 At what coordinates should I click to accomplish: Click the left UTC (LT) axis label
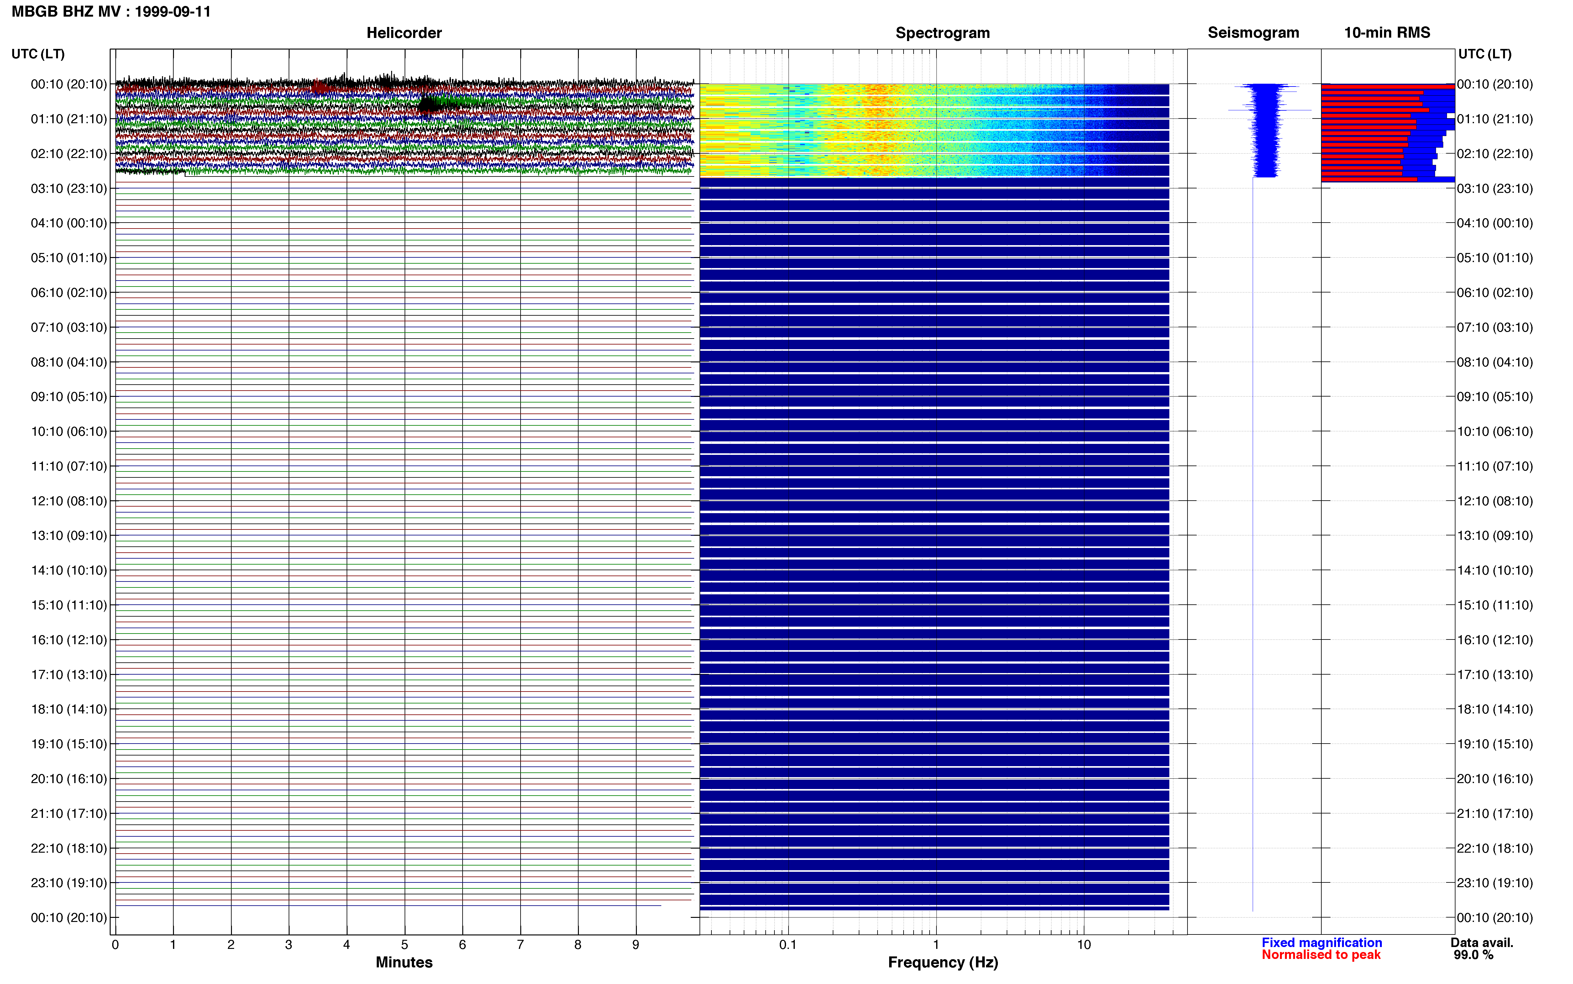coord(38,54)
